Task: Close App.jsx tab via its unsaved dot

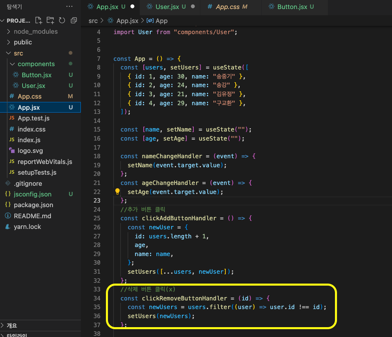Action: pyautogui.click(x=133, y=7)
